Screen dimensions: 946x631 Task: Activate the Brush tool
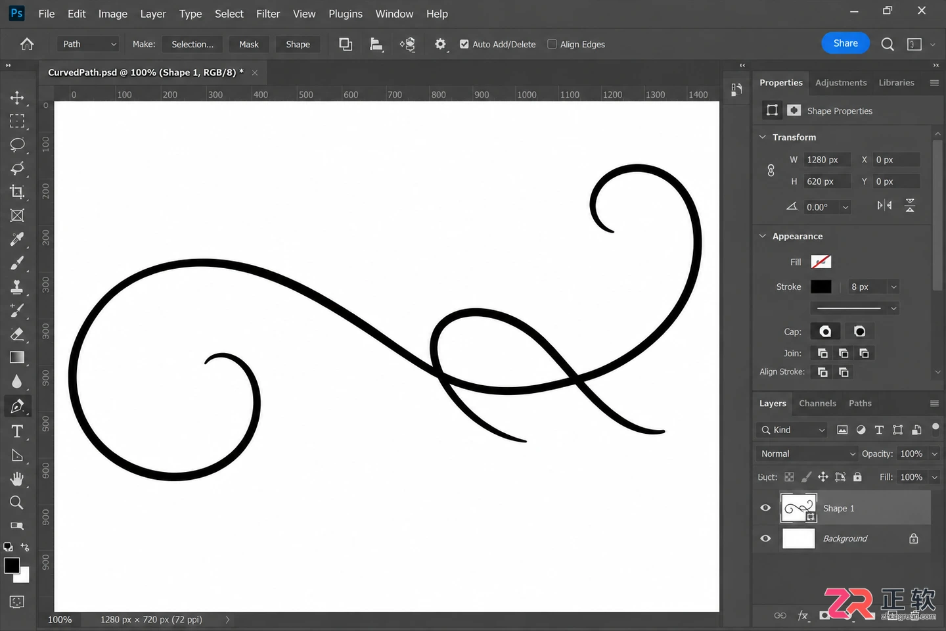pos(17,263)
